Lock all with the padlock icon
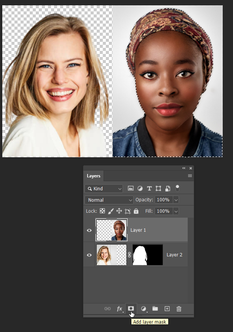 point(136,211)
